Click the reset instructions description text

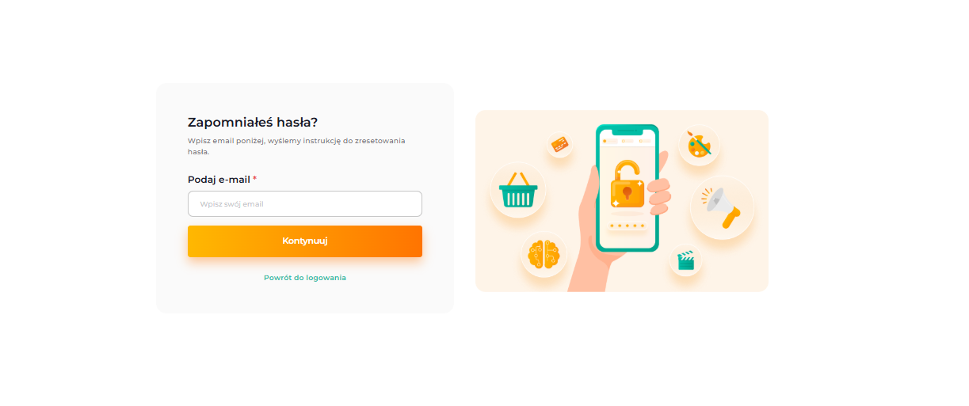(296, 146)
